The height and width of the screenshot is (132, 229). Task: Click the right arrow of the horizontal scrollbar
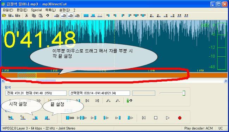225,81
